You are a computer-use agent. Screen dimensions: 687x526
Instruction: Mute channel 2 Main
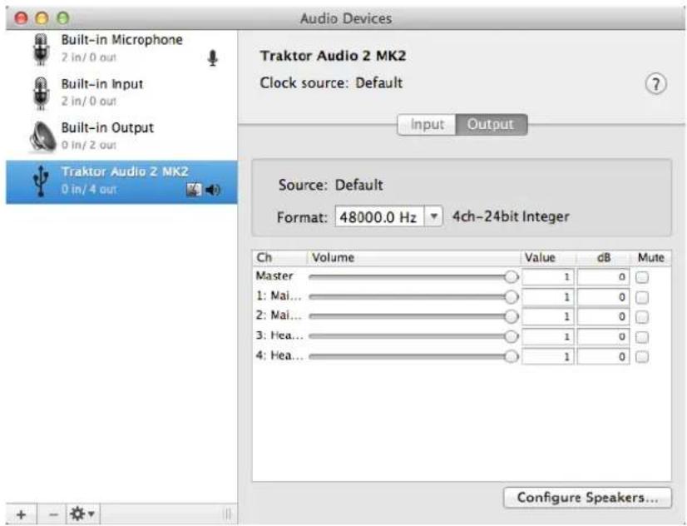[642, 317]
